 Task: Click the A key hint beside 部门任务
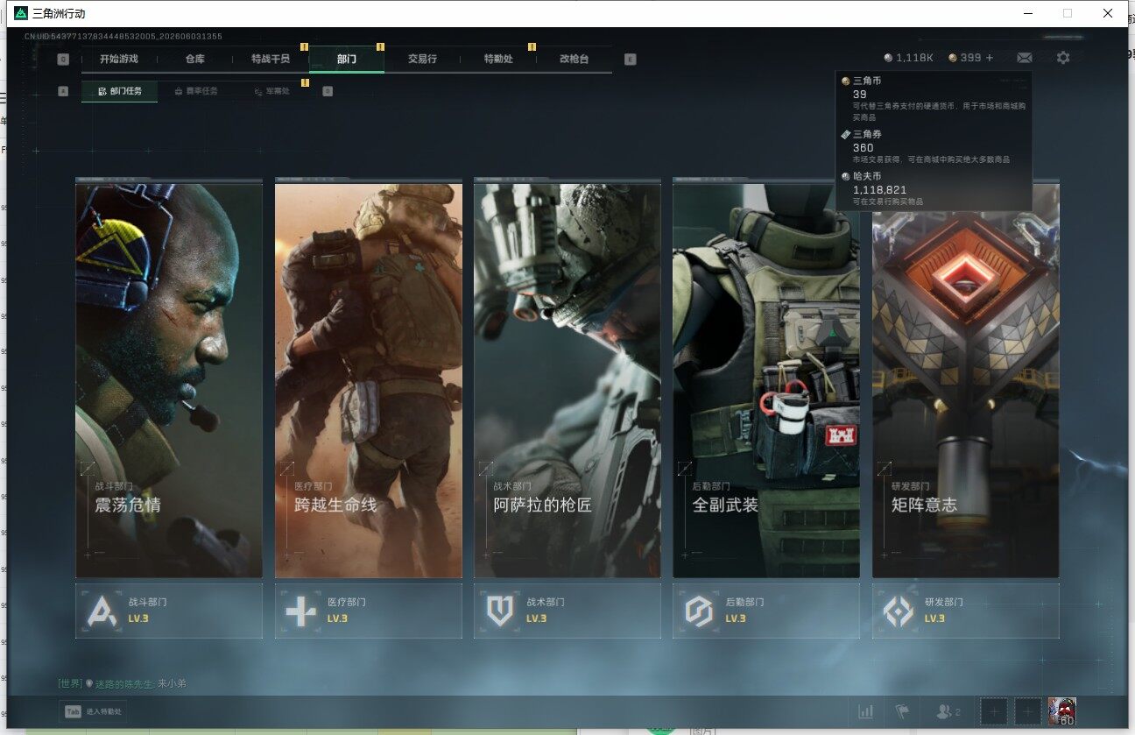pyautogui.click(x=63, y=90)
